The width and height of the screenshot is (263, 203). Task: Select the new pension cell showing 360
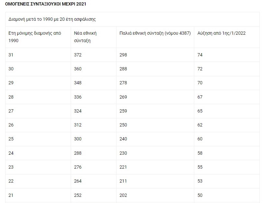pyautogui.click(x=78, y=69)
